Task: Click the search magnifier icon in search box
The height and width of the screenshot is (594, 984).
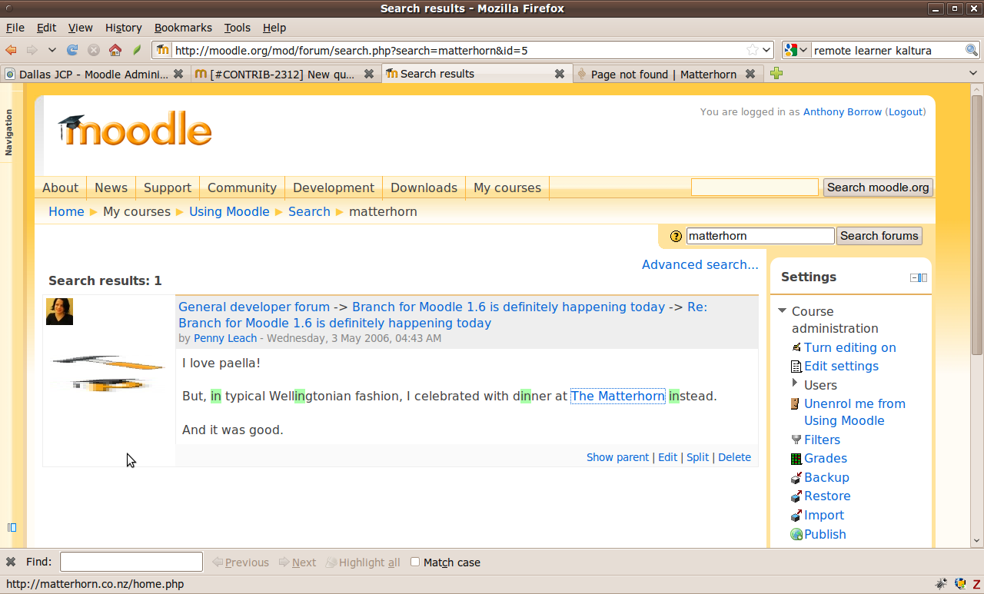Action: tap(972, 50)
